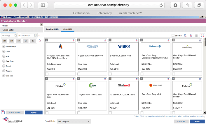Tick checkbox on Statnett card
206x124 pixels.
(x=110, y=113)
